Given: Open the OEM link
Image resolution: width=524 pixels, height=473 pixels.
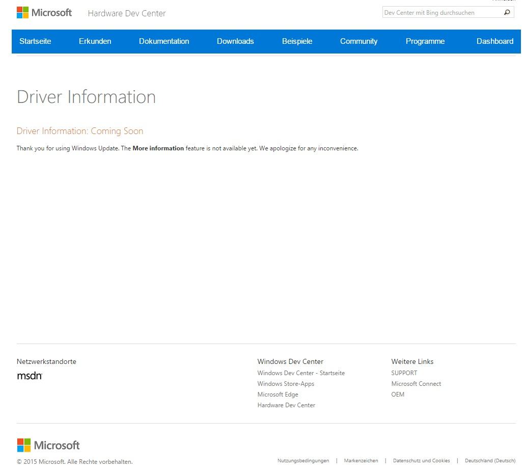Looking at the screenshot, I should pos(398,395).
